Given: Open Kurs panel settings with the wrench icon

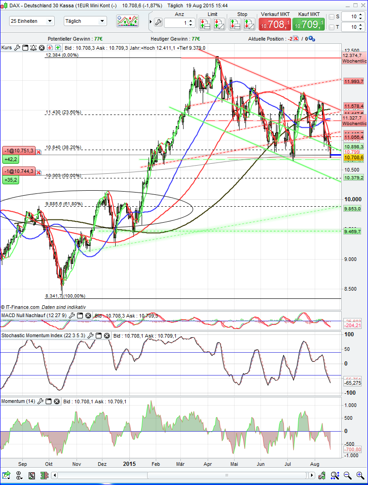Looking at the screenshot, I should (17, 47).
